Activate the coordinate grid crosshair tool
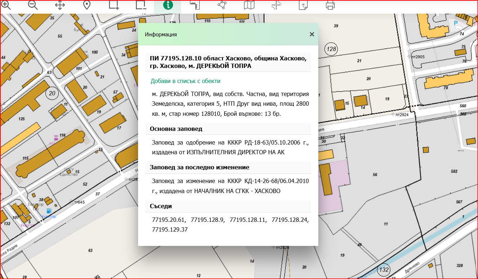 275,6
